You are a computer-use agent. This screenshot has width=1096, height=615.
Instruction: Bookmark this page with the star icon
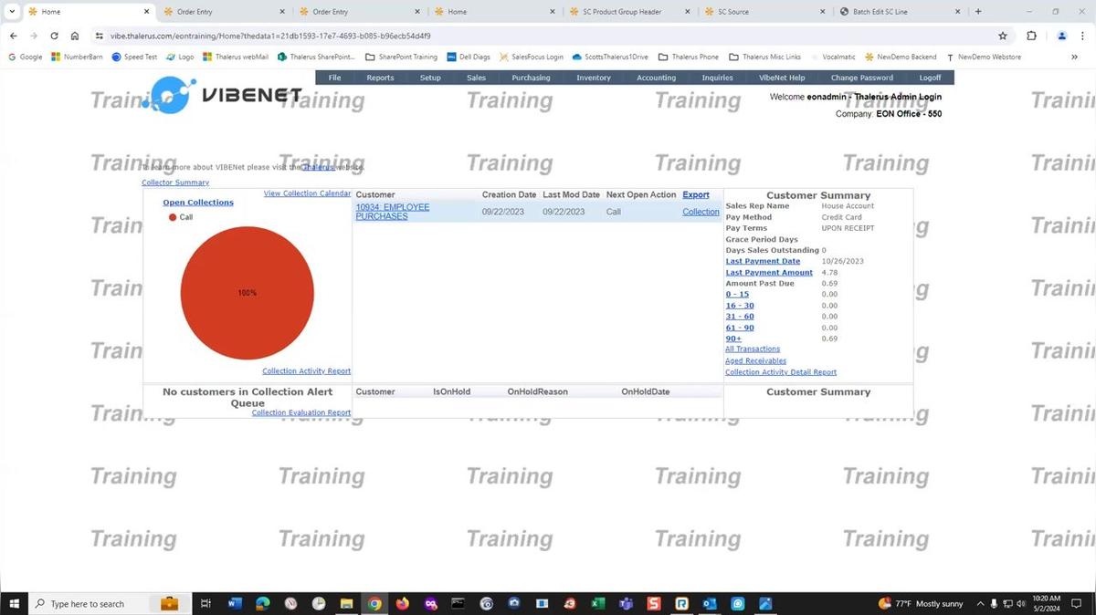(1003, 36)
